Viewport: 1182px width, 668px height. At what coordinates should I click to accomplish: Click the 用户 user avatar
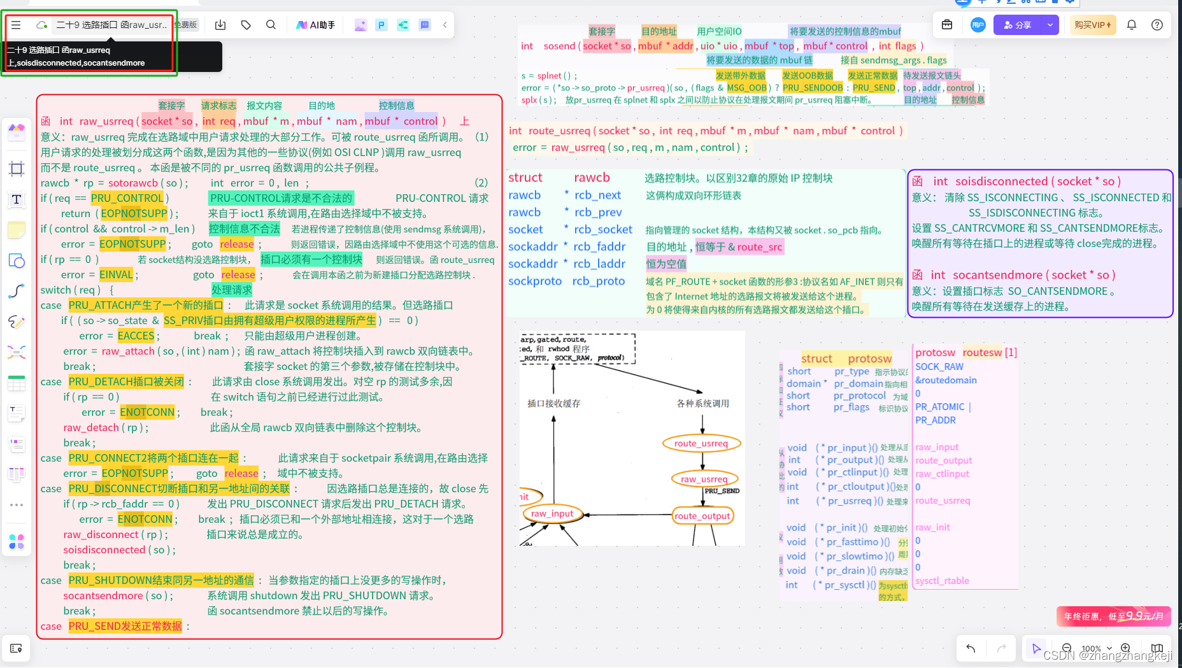click(978, 25)
